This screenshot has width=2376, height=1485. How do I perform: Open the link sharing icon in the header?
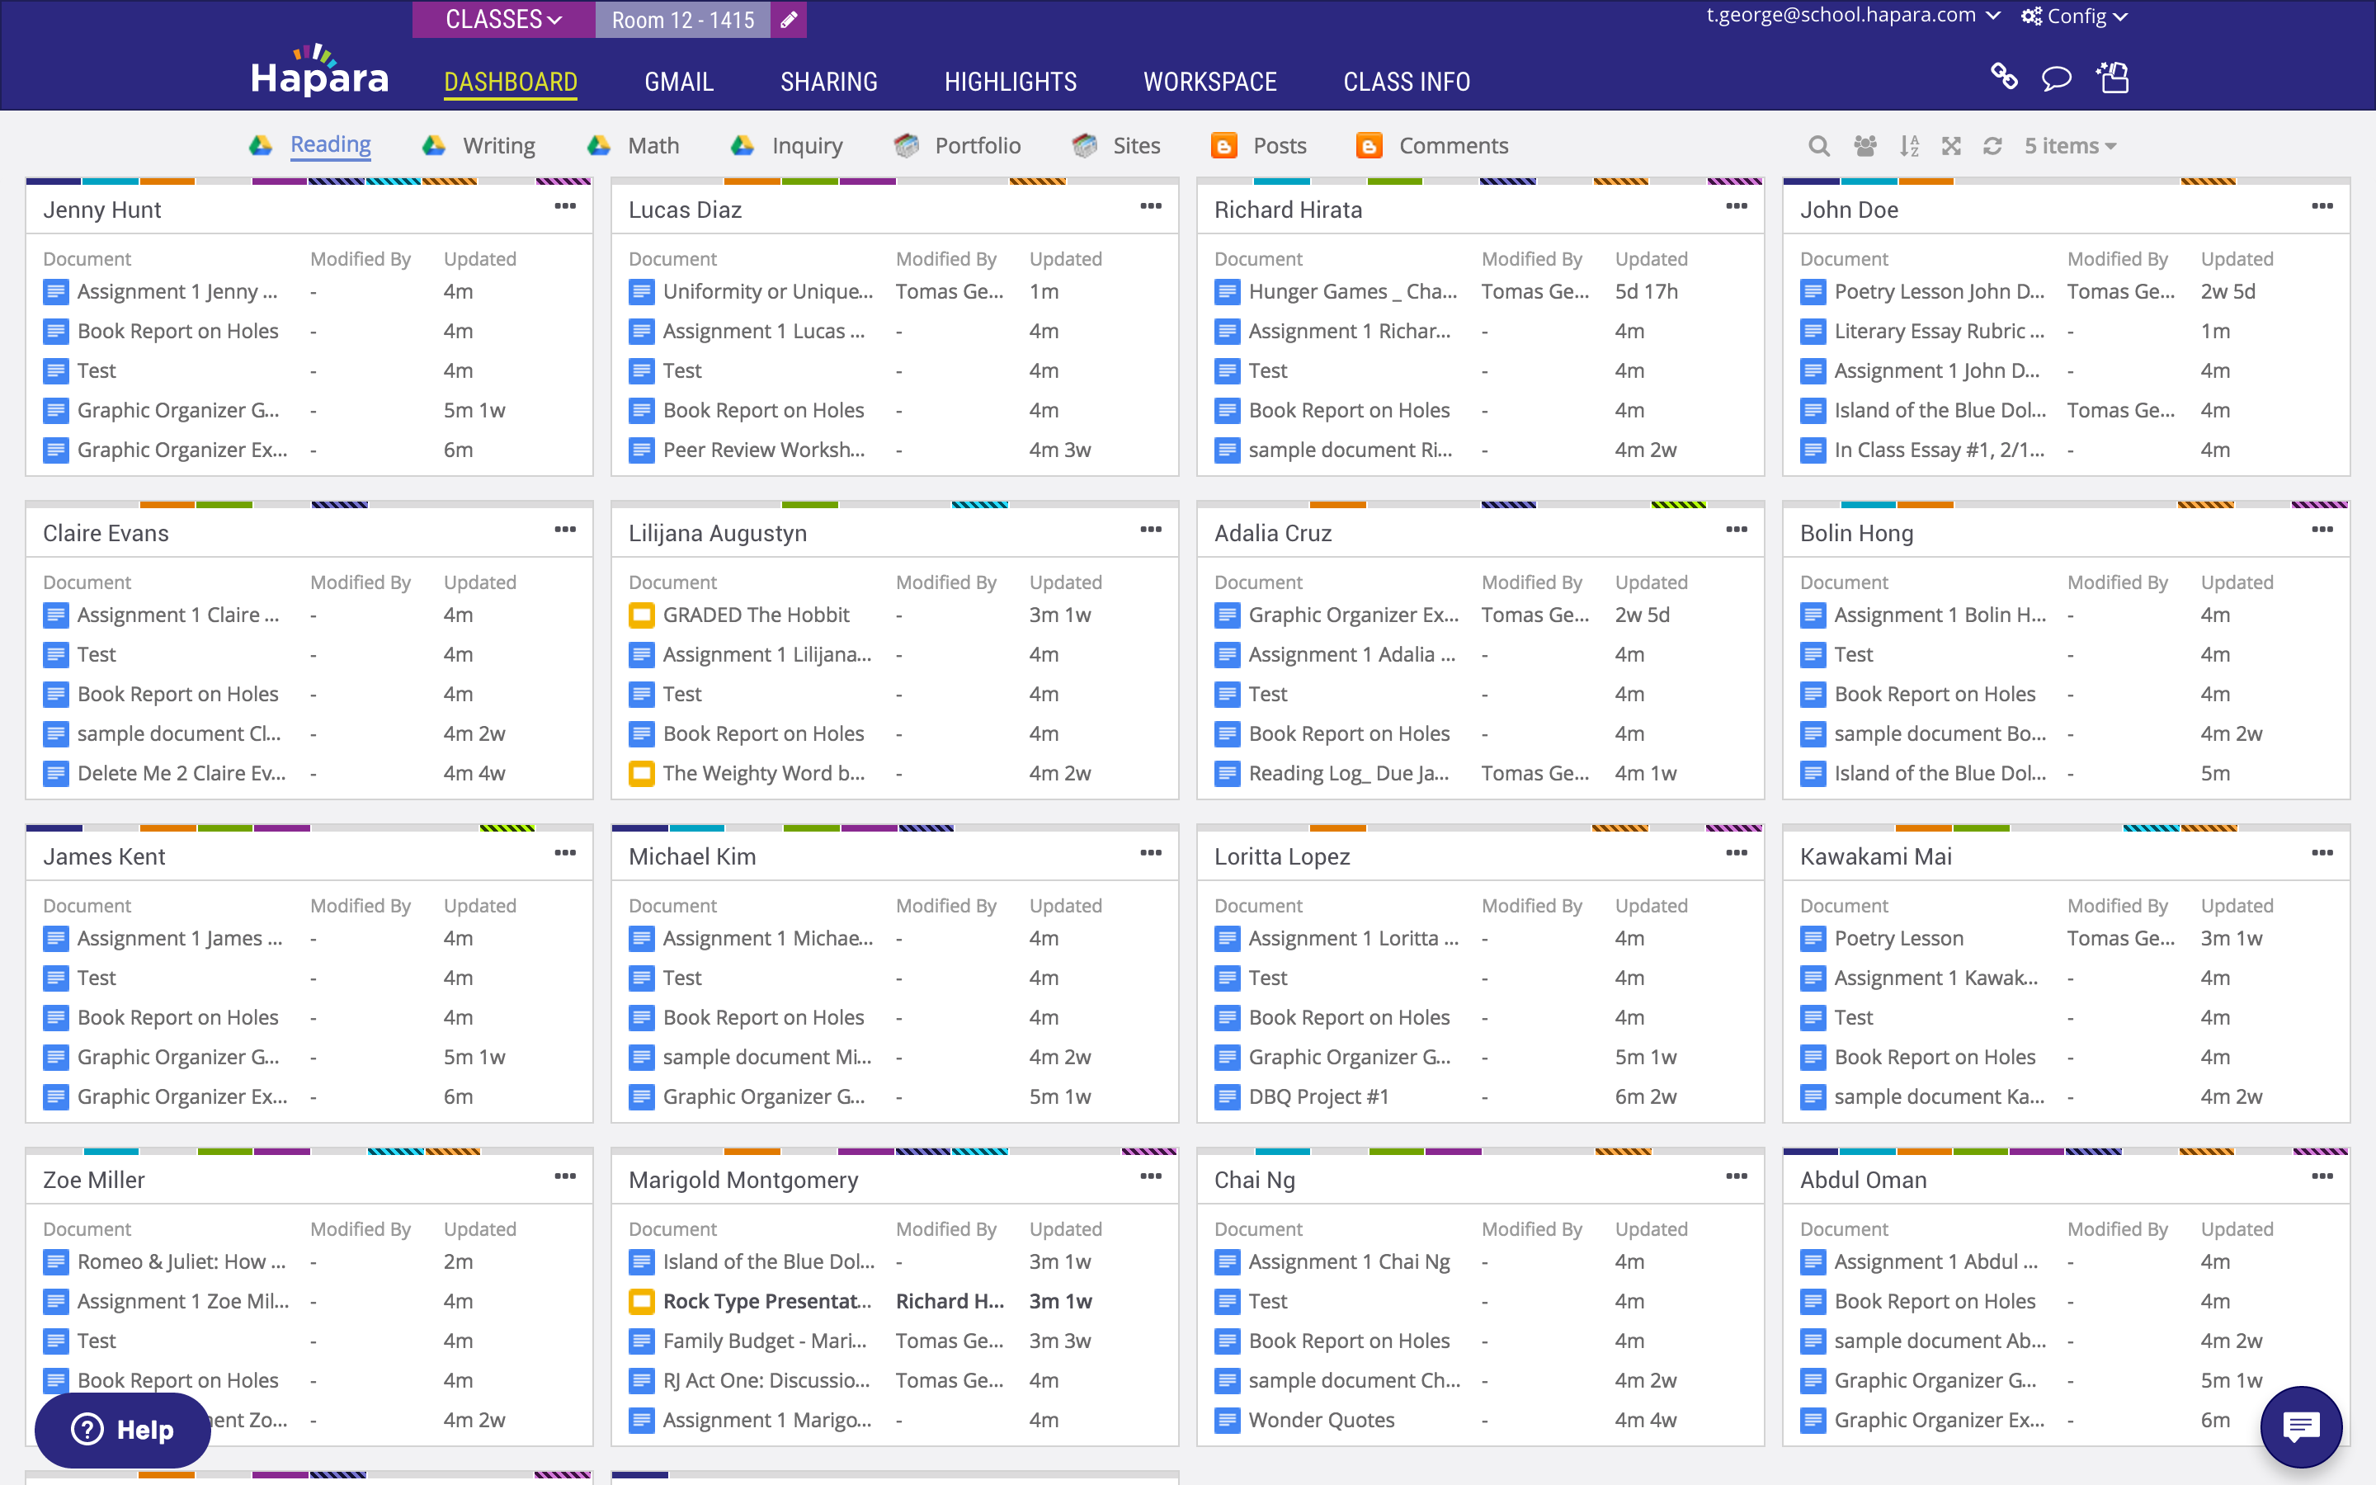(2004, 78)
